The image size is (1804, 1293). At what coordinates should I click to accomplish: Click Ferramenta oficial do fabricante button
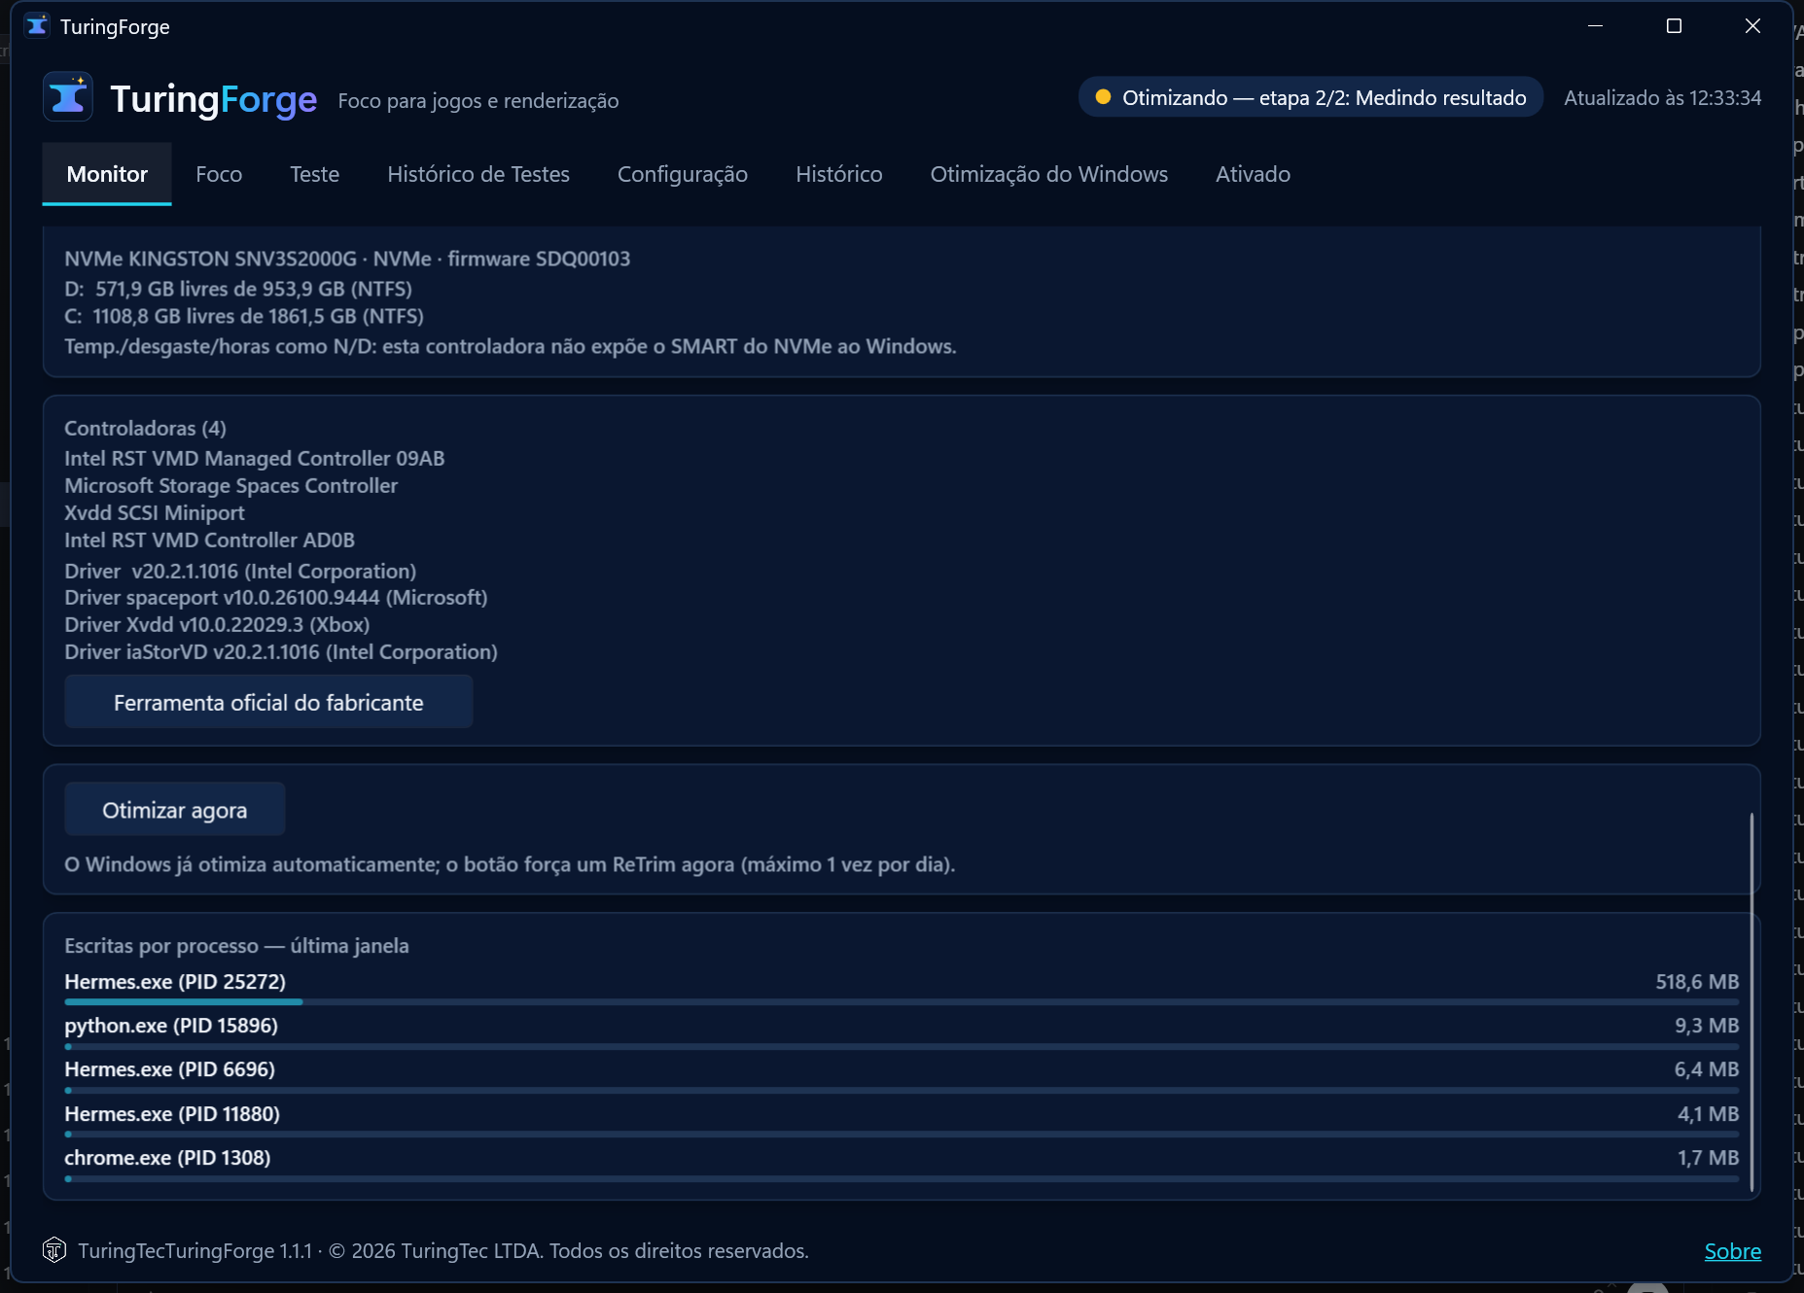[268, 702]
